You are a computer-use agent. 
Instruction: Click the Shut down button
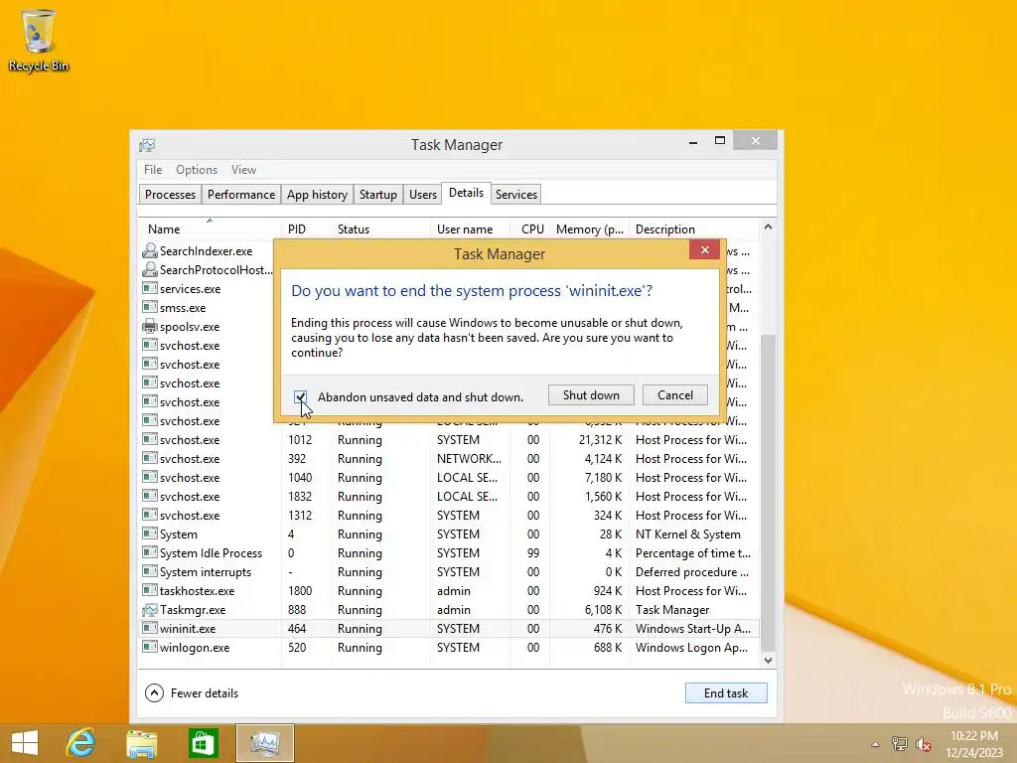click(x=591, y=395)
